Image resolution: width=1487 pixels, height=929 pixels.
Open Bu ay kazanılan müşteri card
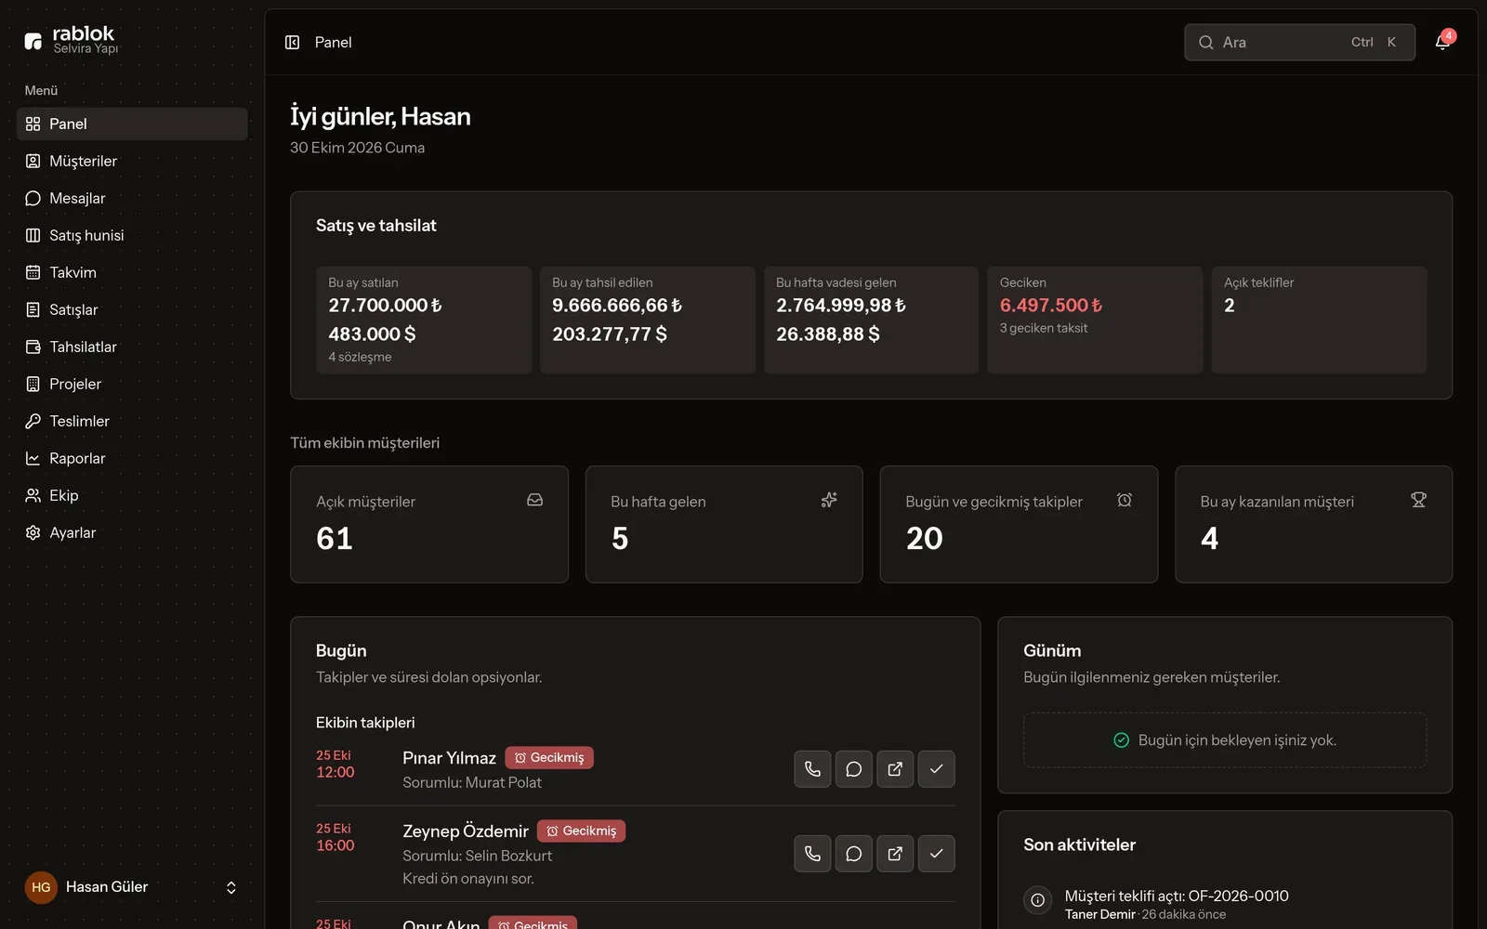click(x=1313, y=525)
